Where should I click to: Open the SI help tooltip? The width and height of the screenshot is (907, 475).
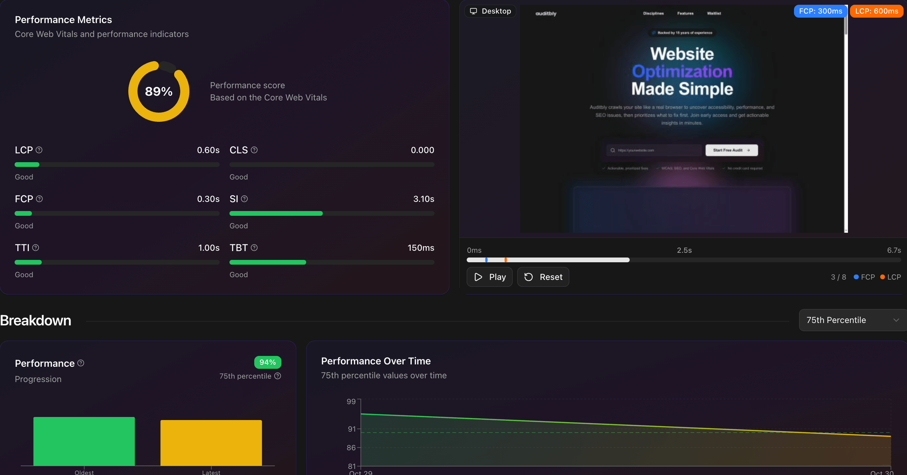tap(245, 199)
